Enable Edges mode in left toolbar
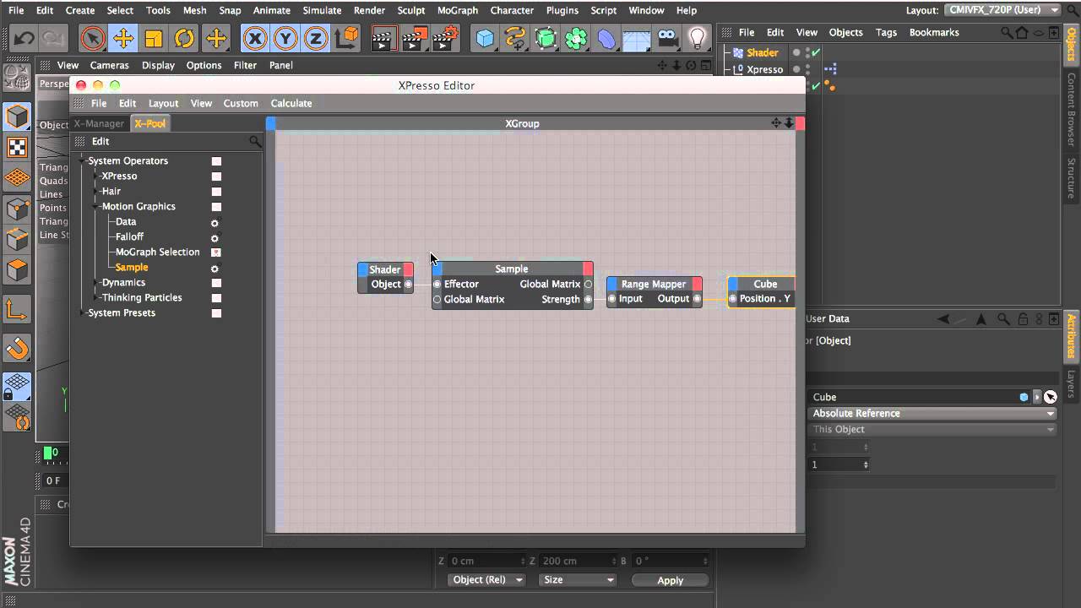 pyautogui.click(x=17, y=240)
